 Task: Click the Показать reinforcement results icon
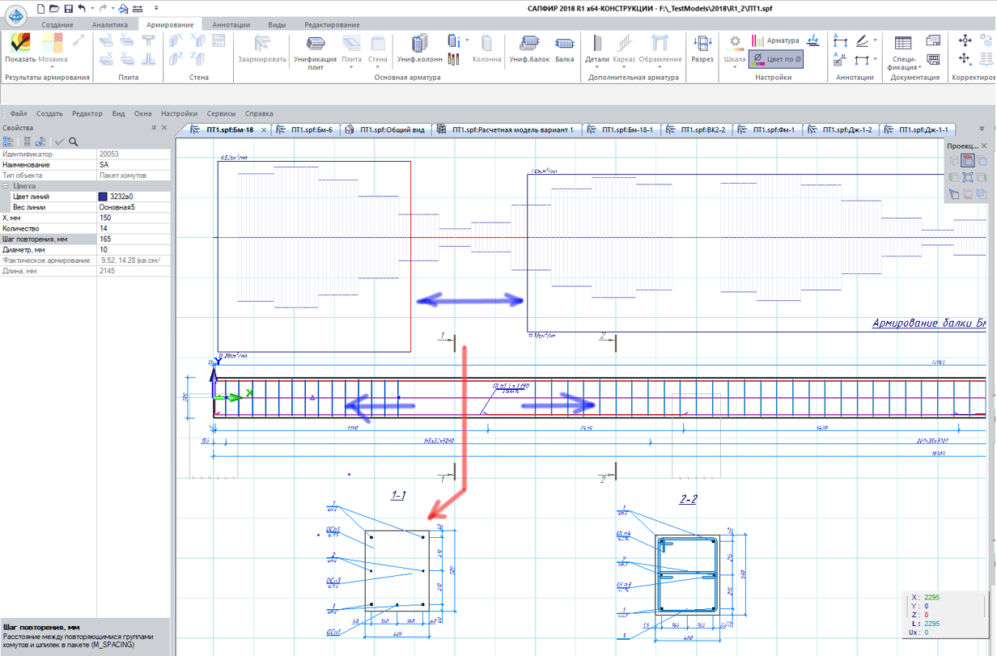(x=20, y=48)
